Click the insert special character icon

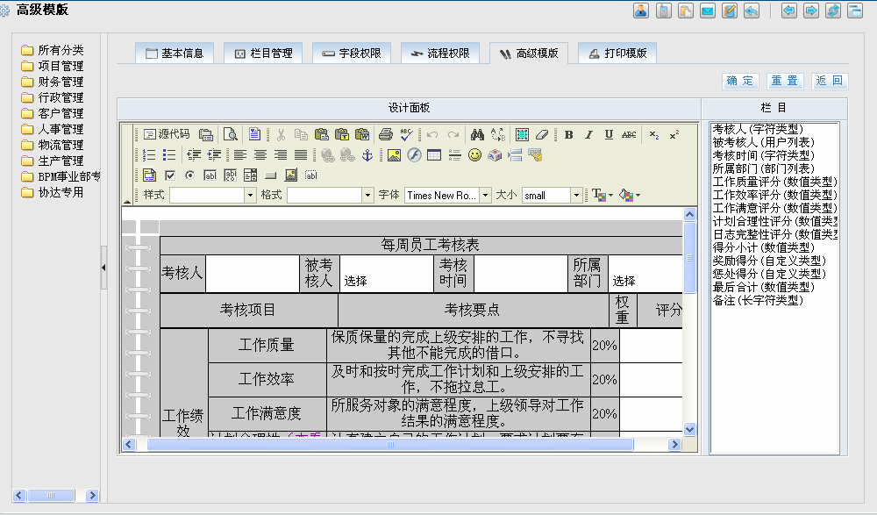click(495, 155)
